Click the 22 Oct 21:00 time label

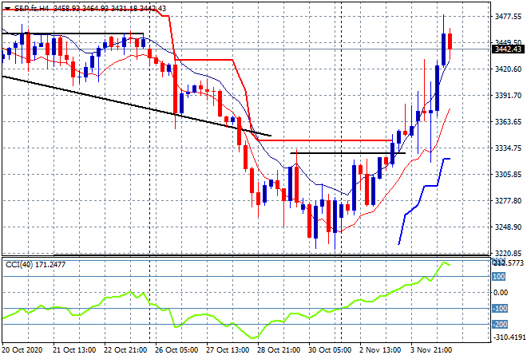point(125,350)
